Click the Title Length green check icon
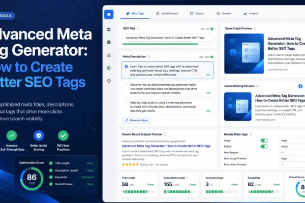 (51, 163)
